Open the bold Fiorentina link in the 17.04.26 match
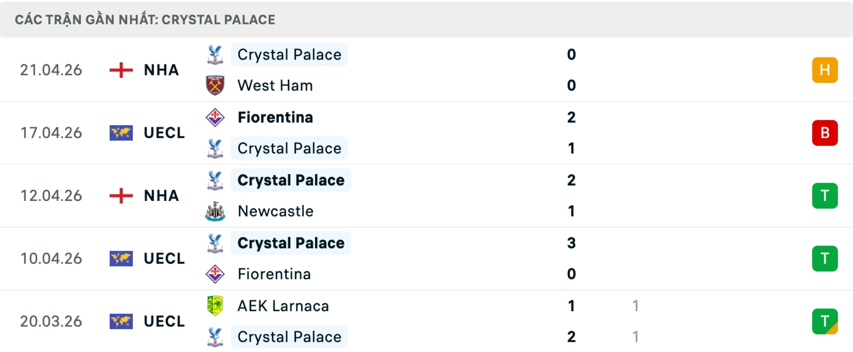The width and height of the screenshot is (853, 352). coord(275,117)
